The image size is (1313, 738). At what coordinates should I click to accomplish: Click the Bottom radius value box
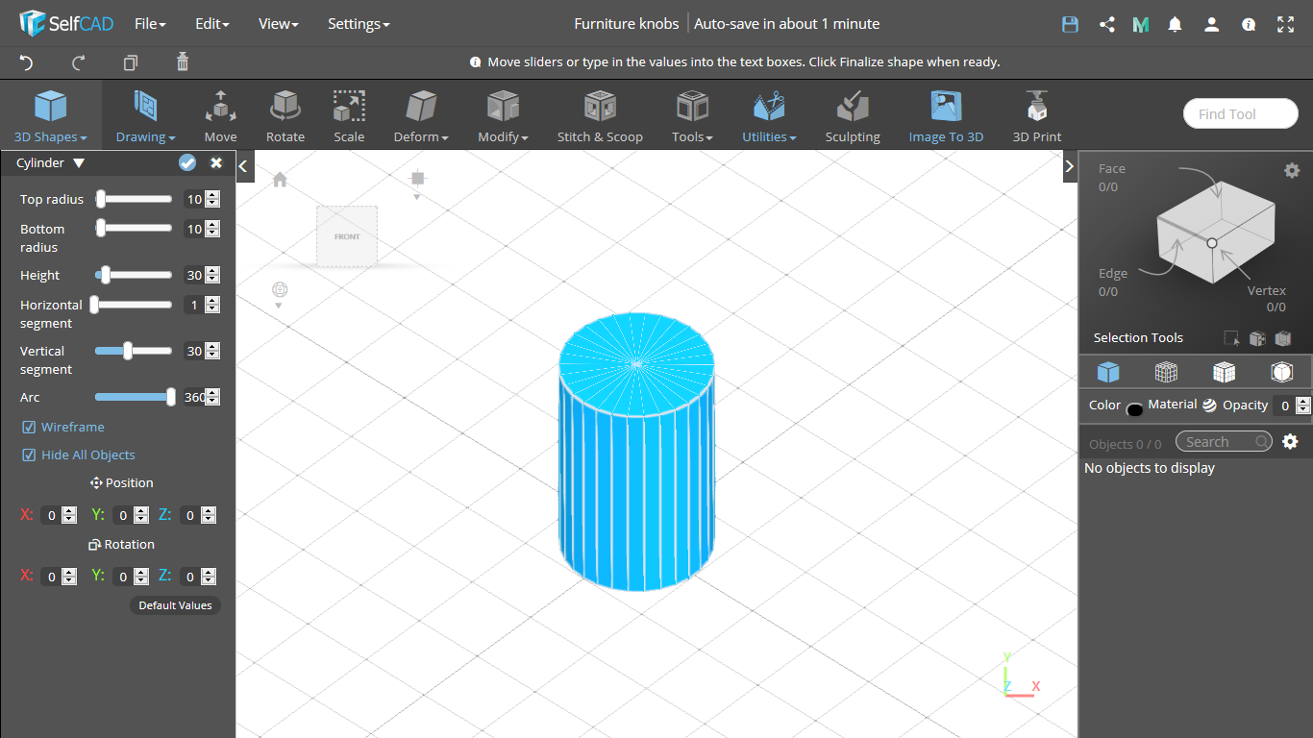(x=194, y=229)
